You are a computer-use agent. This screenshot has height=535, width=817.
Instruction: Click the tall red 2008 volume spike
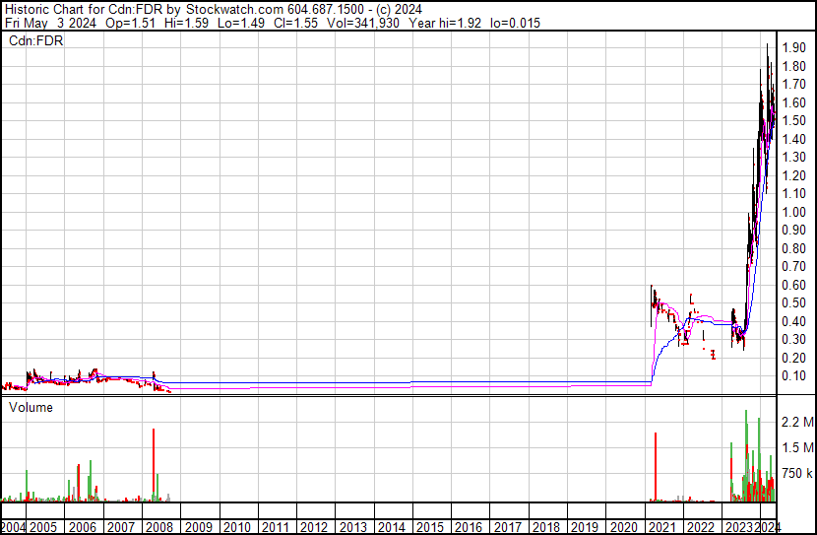pyautogui.click(x=155, y=463)
